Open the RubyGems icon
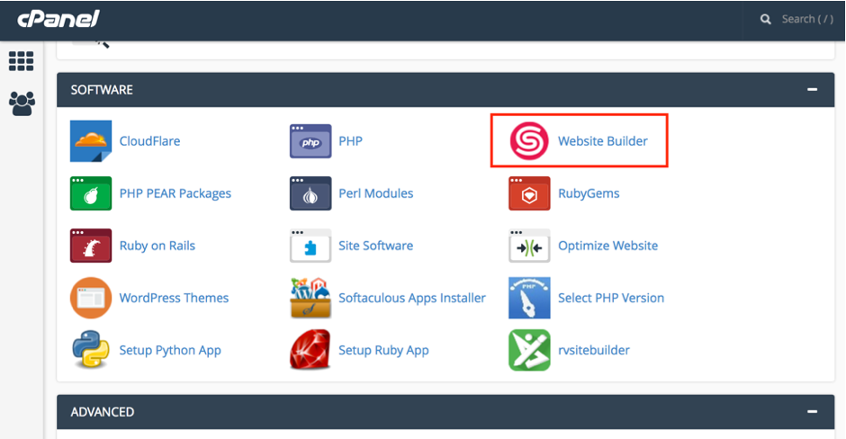The width and height of the screenshot is (846, 439). point(529,193)
